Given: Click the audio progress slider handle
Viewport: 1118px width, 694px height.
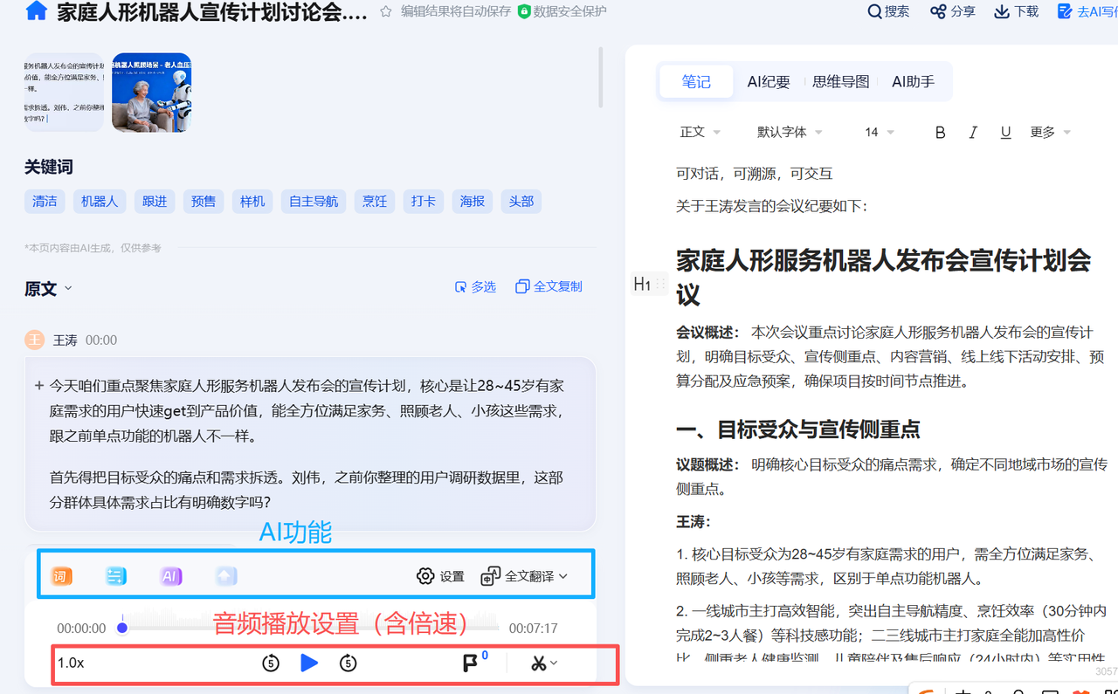Looking at the screenshot, I should [x=122, y=628].
